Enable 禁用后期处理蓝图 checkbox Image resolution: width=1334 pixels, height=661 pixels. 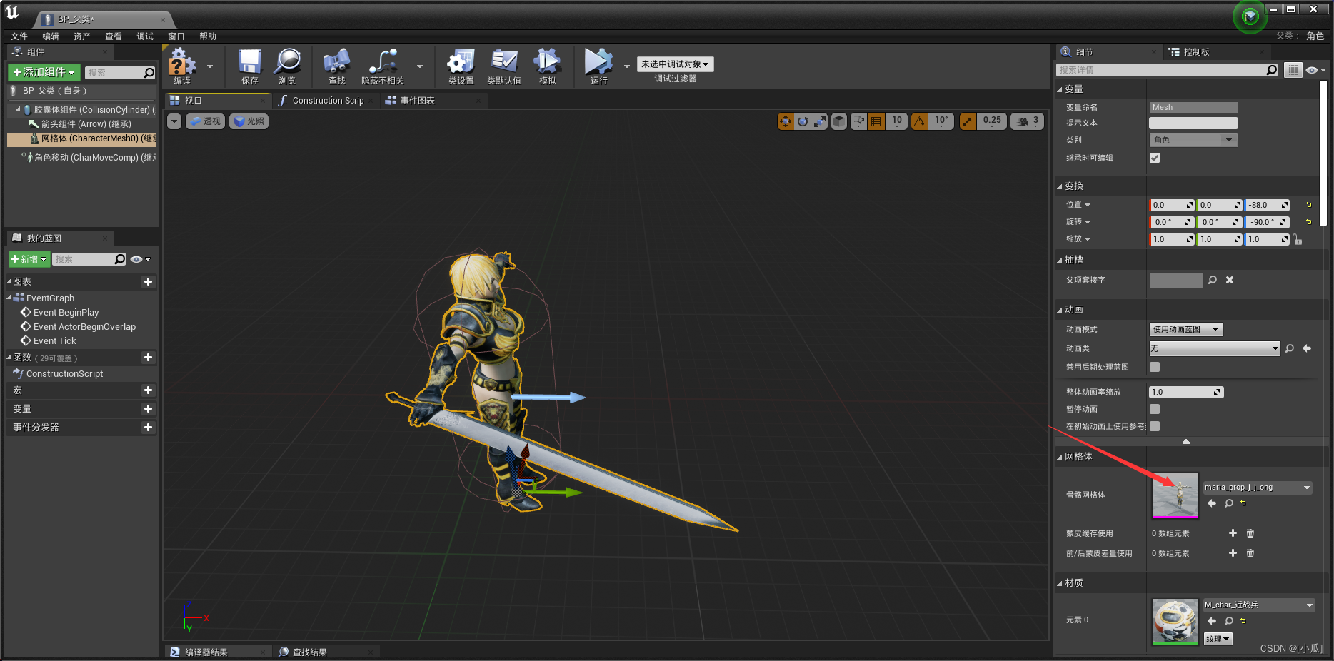[x=1155, y=367]
